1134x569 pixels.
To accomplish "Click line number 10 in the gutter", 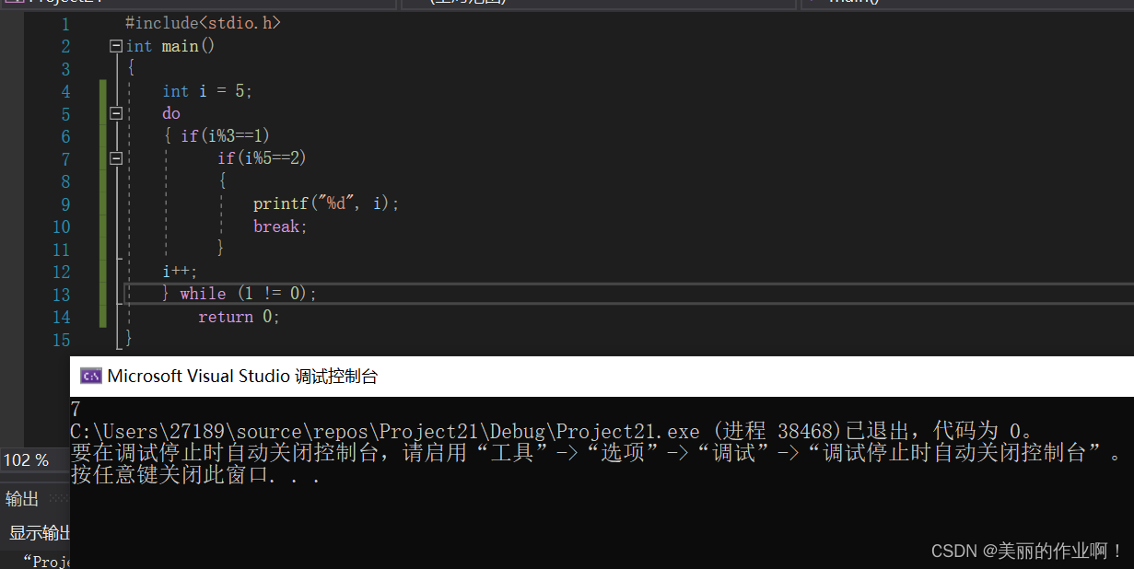I will [x=61, y=226].
